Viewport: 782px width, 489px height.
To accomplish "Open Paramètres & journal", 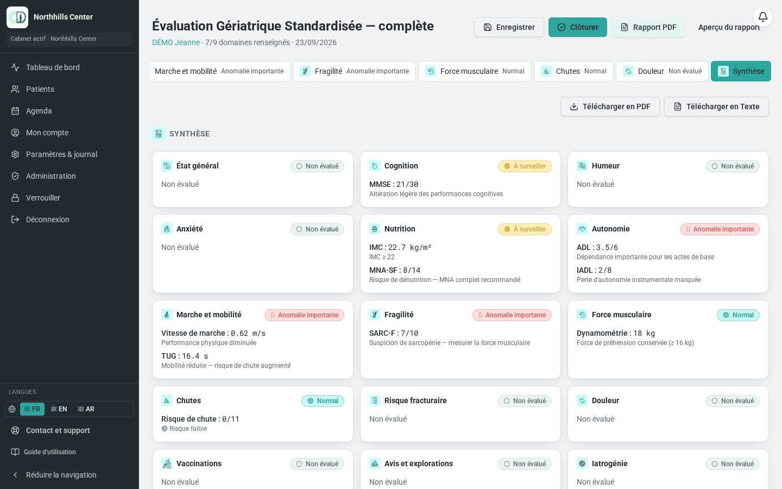I will pos(70,154).
